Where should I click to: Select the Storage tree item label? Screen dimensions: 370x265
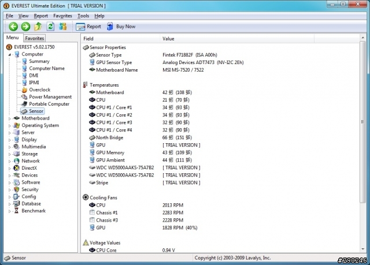29,154
